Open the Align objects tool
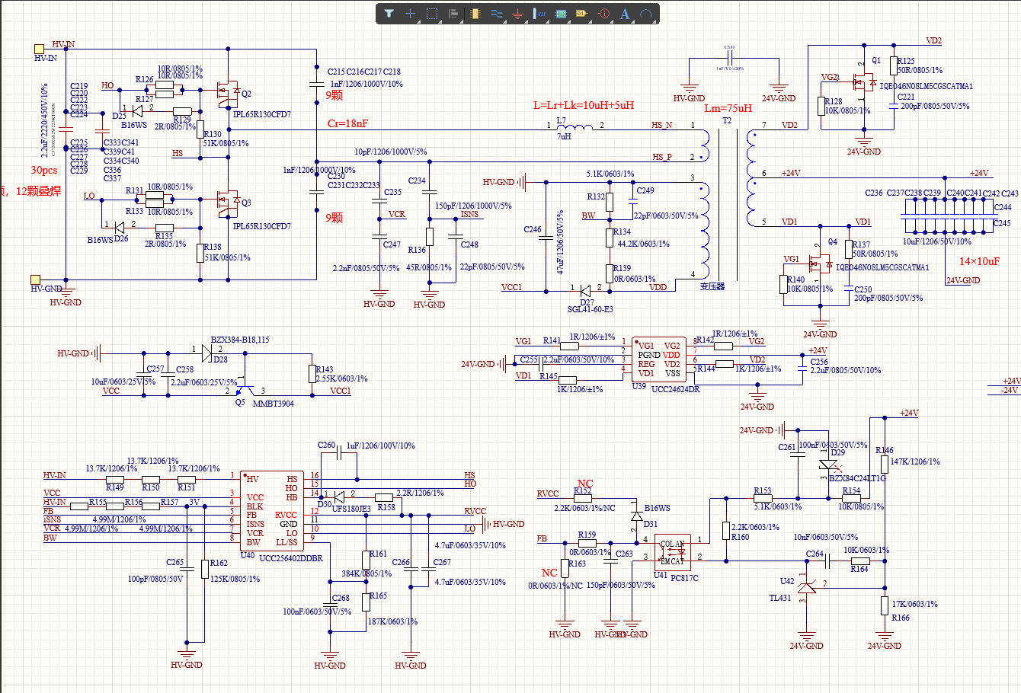 pyautogui.click(x=453, y=14)
